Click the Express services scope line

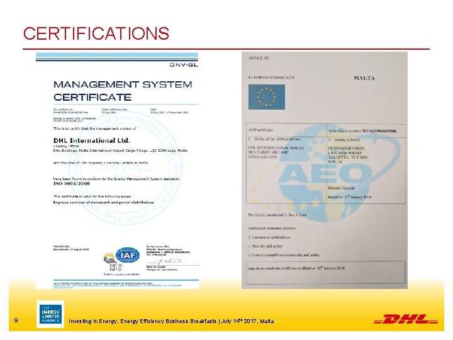click(x=104, y=202)
